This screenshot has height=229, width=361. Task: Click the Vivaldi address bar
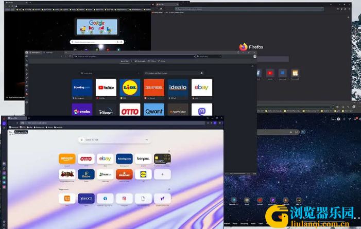[x=134, y=57]
